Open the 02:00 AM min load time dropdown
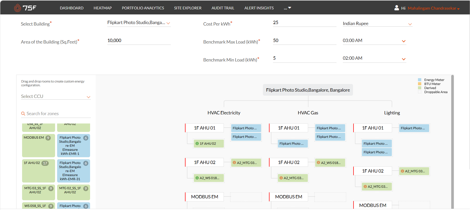The image size is (470, 210). pyautogui.click(x=375, y=58)
